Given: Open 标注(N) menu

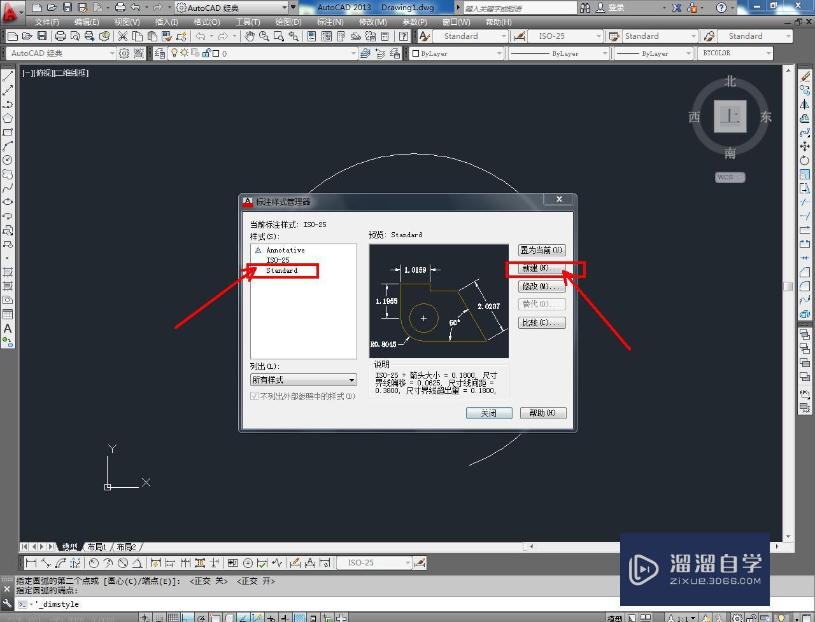Looking at the screenshot, I should (x=330, y=22).
